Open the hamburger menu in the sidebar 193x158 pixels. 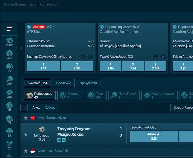pos(9,29)
